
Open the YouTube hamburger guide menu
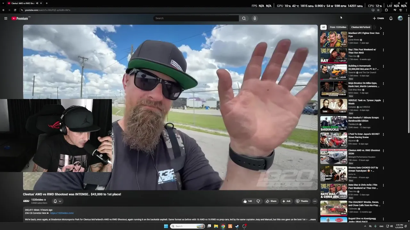click(6, 18)
